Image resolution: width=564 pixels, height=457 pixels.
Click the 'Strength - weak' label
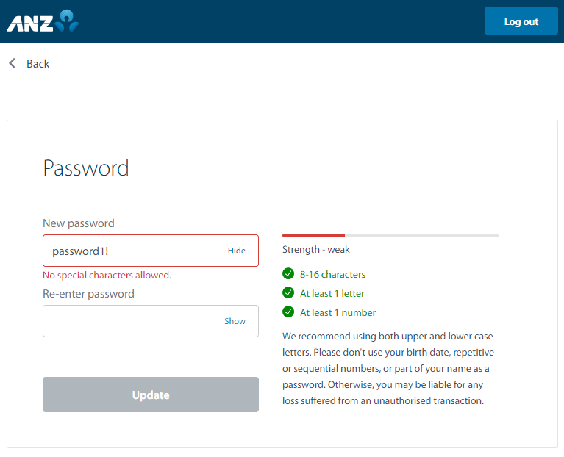315,250
